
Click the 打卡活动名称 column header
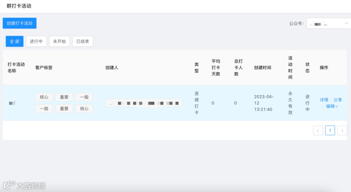16,68
